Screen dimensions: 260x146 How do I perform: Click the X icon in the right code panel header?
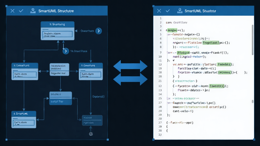159,11
